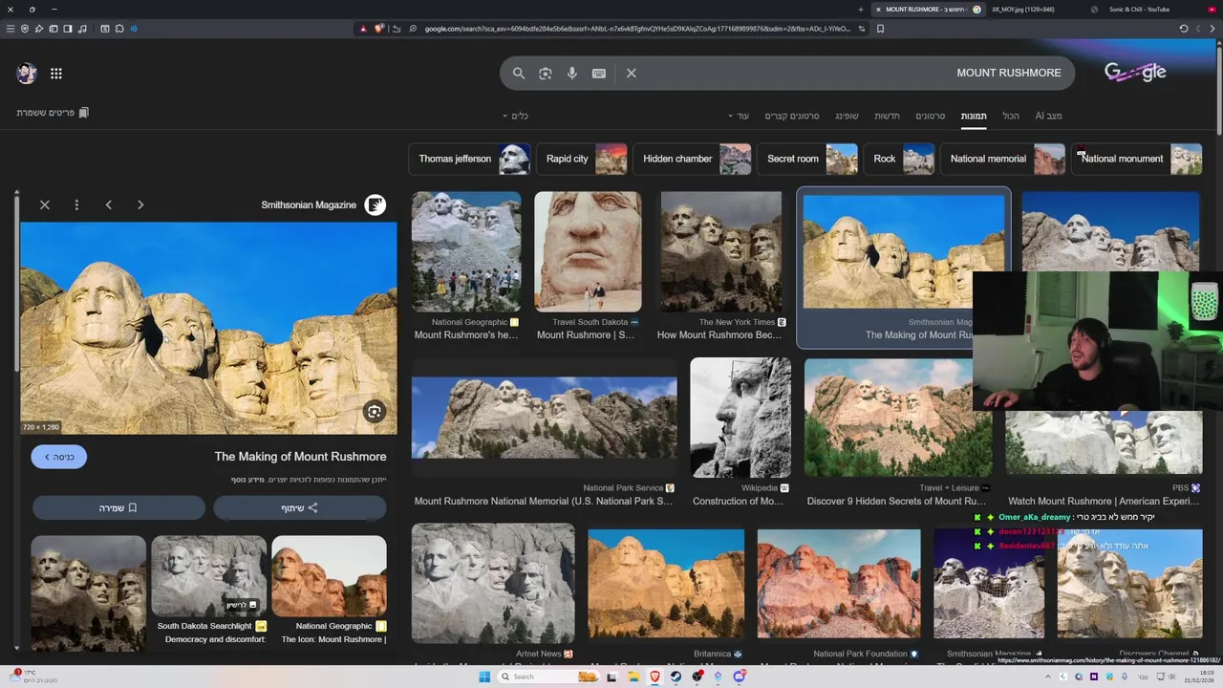Start voice search with microphone icon
The image size is (1223, 688).
click(x=572, y=73)
